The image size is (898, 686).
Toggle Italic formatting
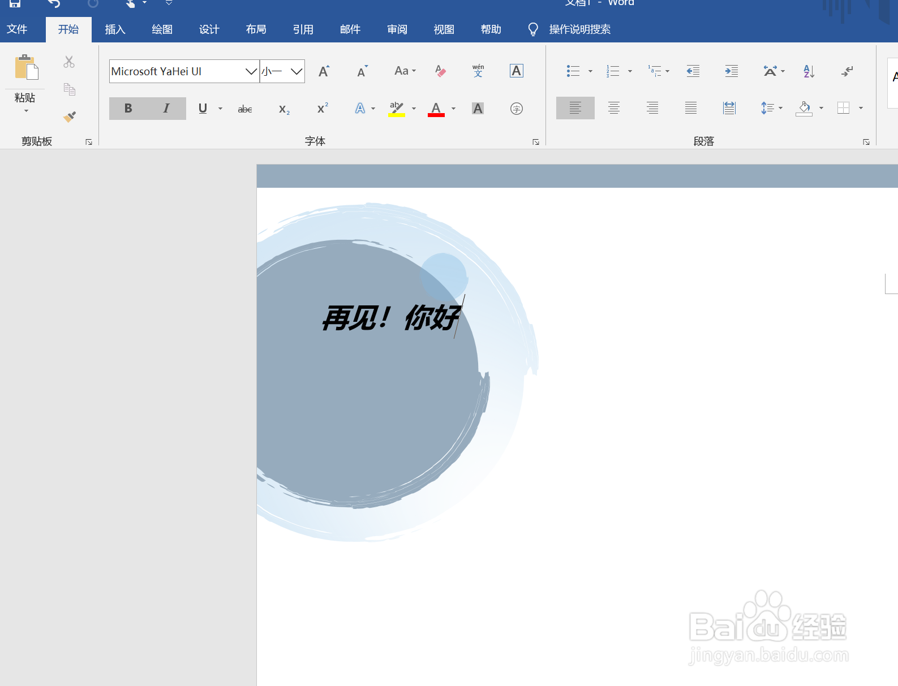click(166, 108)
